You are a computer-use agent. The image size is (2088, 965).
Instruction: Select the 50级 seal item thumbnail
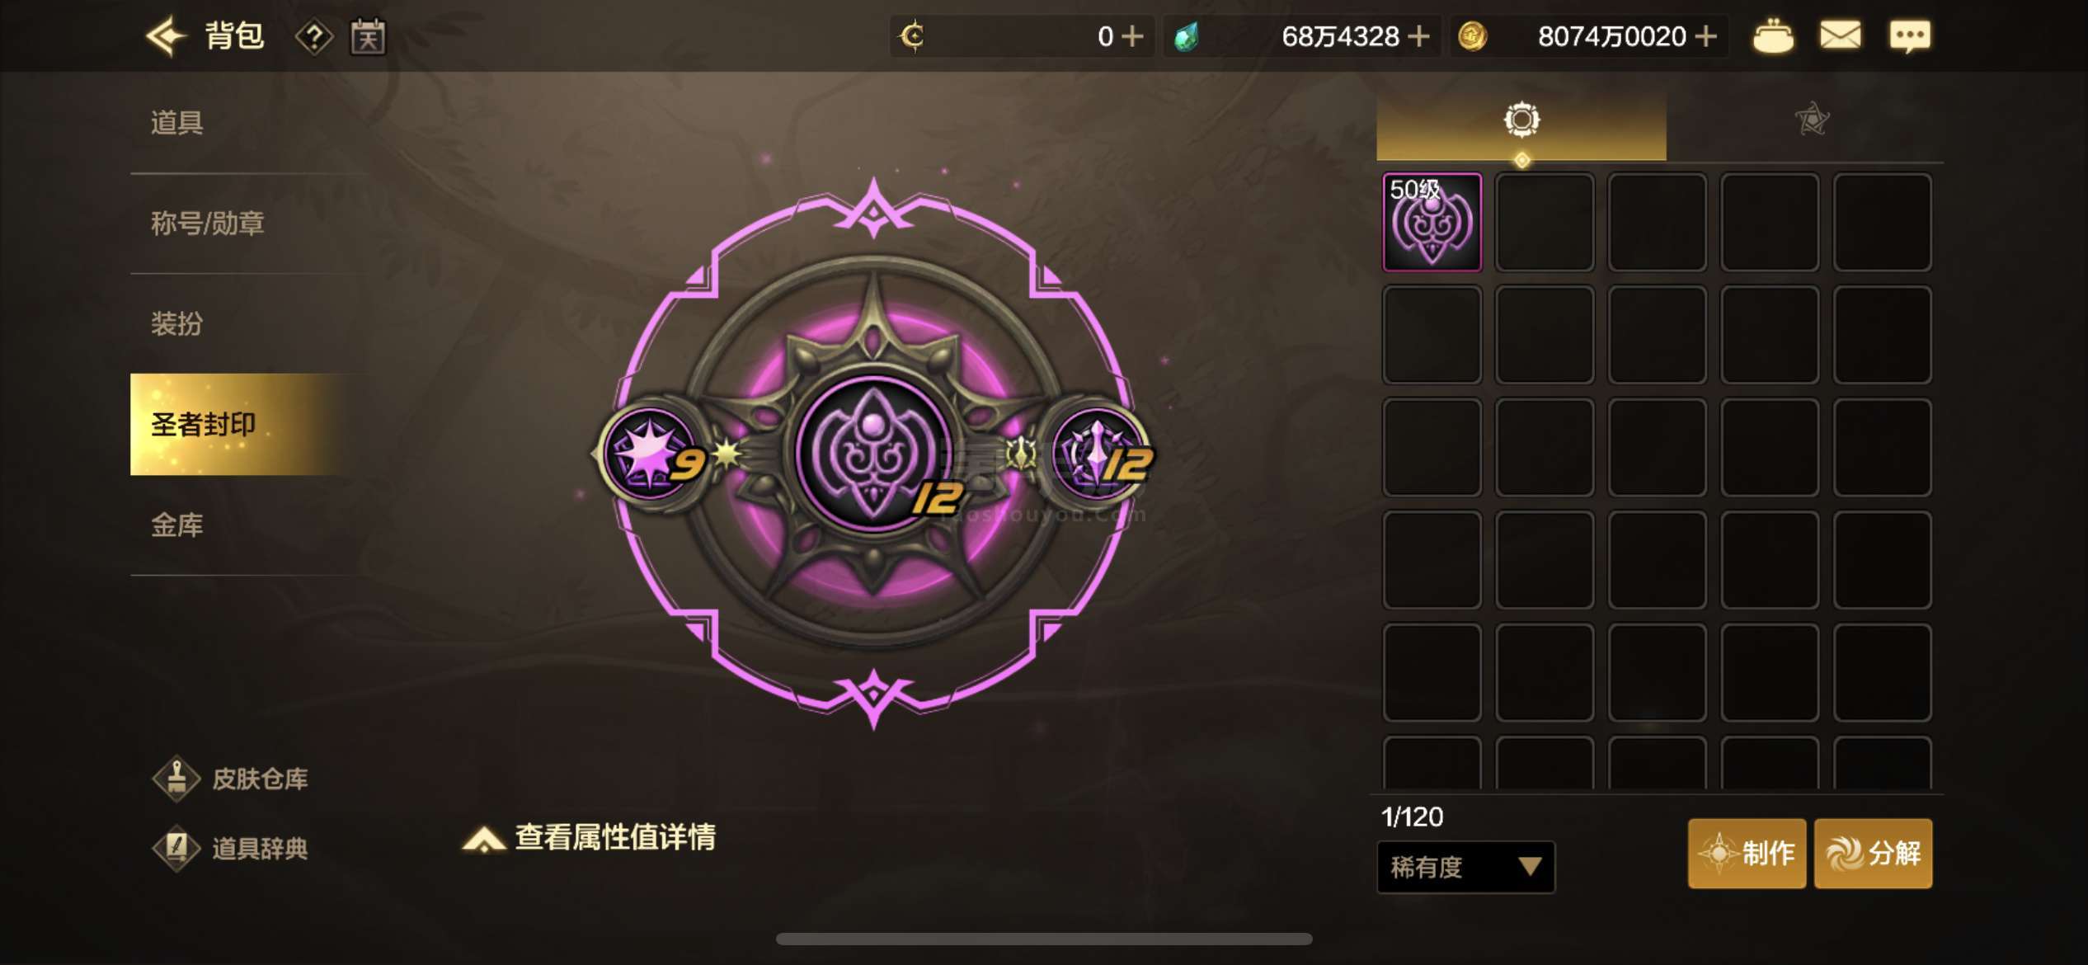(1432, 222)
